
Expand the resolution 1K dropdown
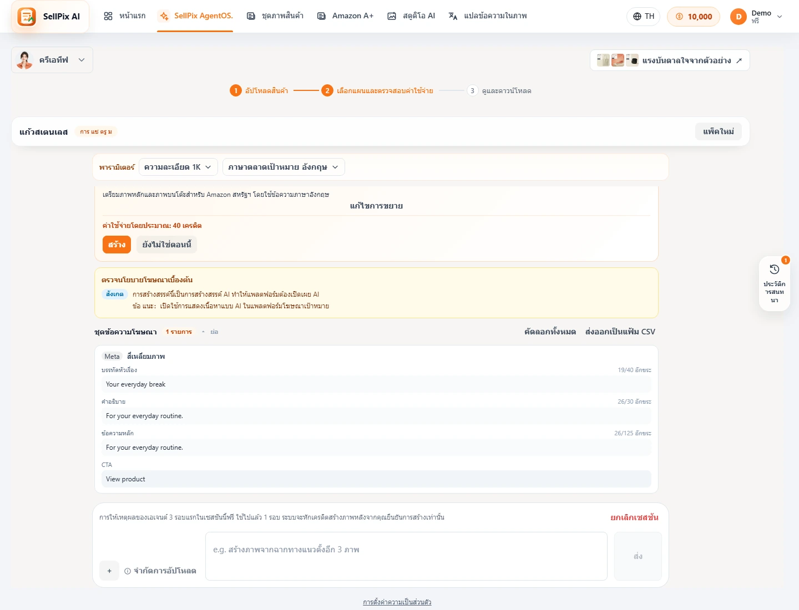178,167
